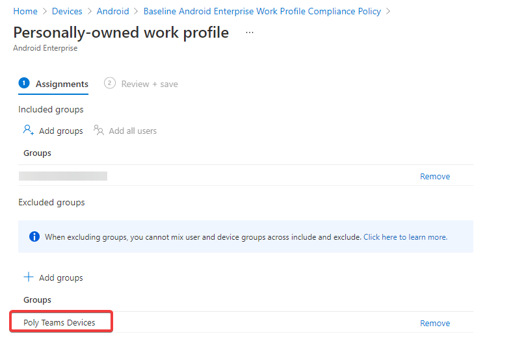Click the step 1 circle icon

(x=24, y=83)
